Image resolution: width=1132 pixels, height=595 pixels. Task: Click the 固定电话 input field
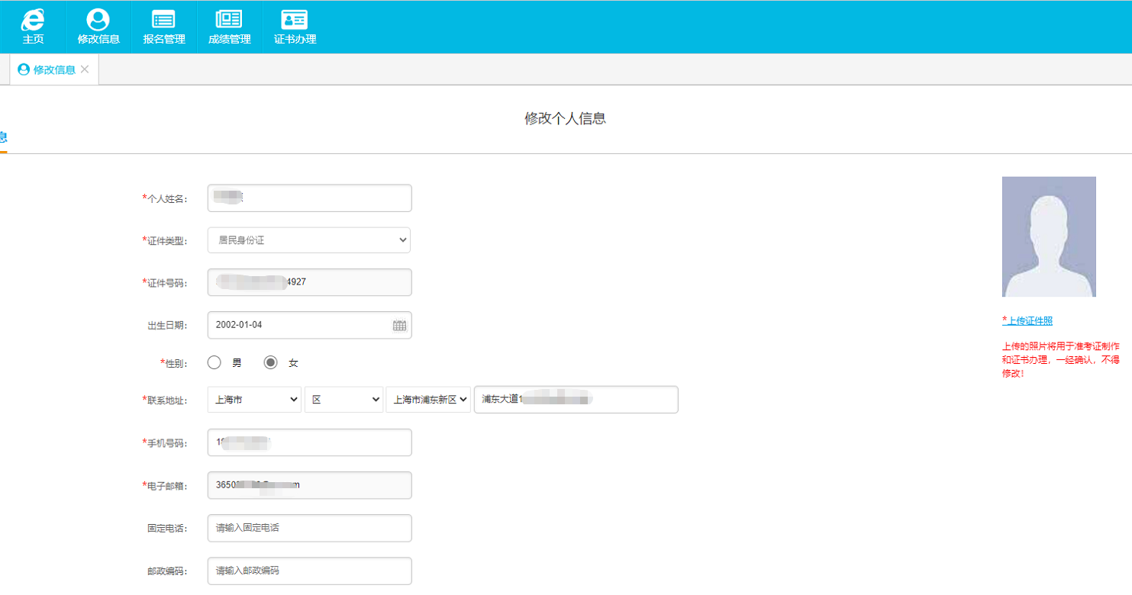(x=308, y=528)
